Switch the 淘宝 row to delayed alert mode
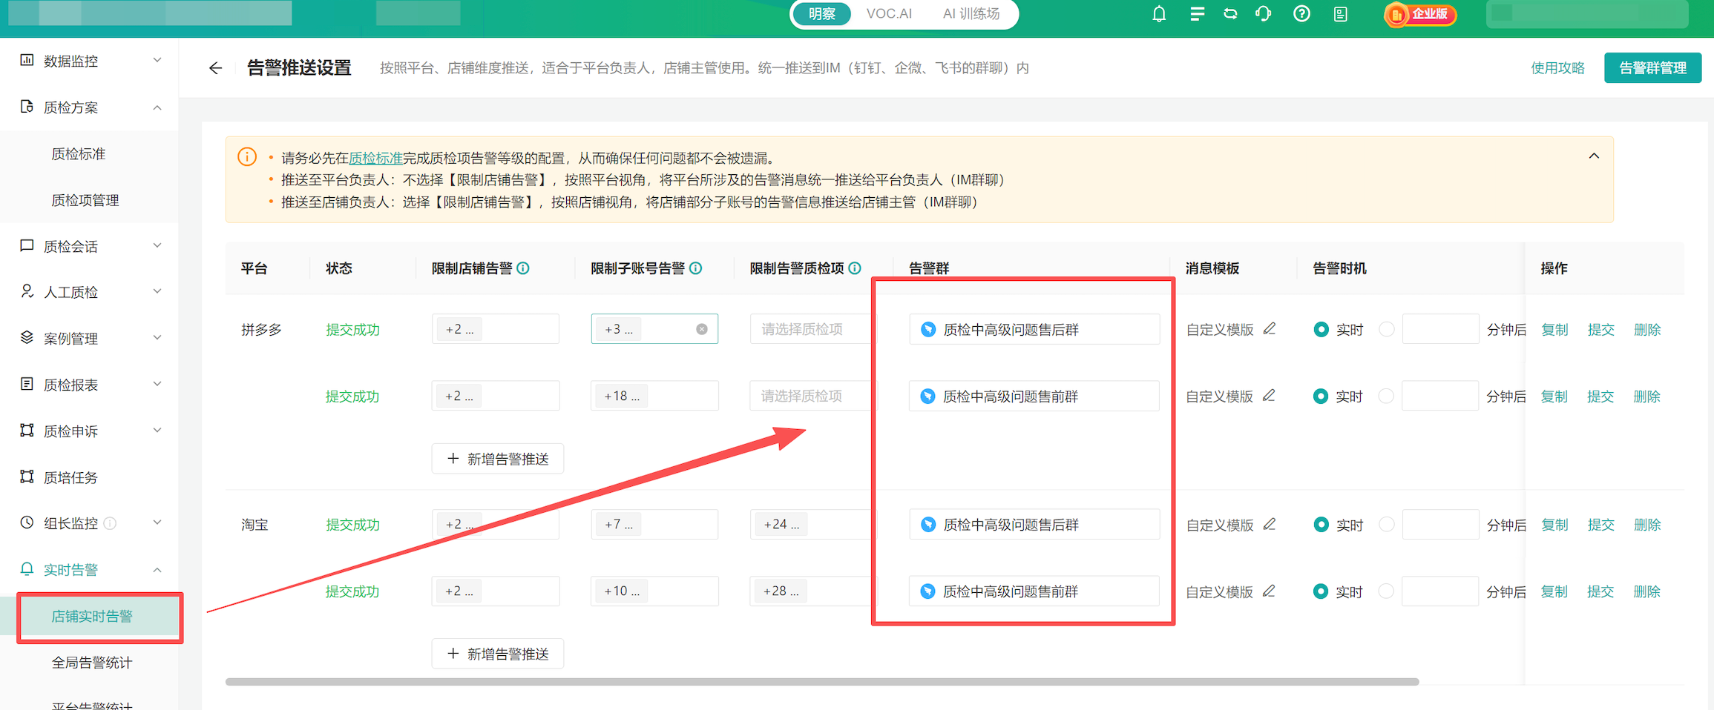1714x710 pixels. 1386,524
